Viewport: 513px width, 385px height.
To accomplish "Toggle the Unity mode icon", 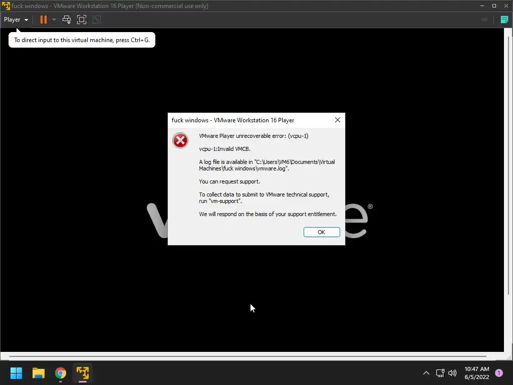I will pyautogui.click(x=97, y=20).
